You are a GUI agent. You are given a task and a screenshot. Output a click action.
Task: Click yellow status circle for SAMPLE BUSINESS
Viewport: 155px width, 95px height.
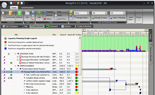(x=76, y=66)
